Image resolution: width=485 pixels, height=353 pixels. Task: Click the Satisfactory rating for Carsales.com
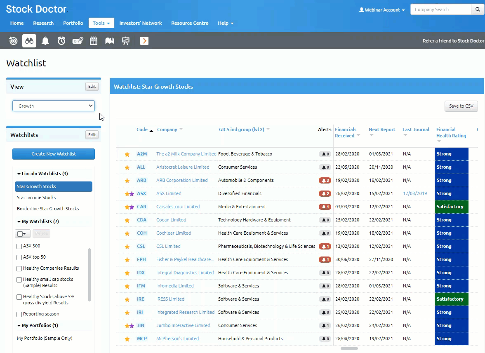[451, 207]
